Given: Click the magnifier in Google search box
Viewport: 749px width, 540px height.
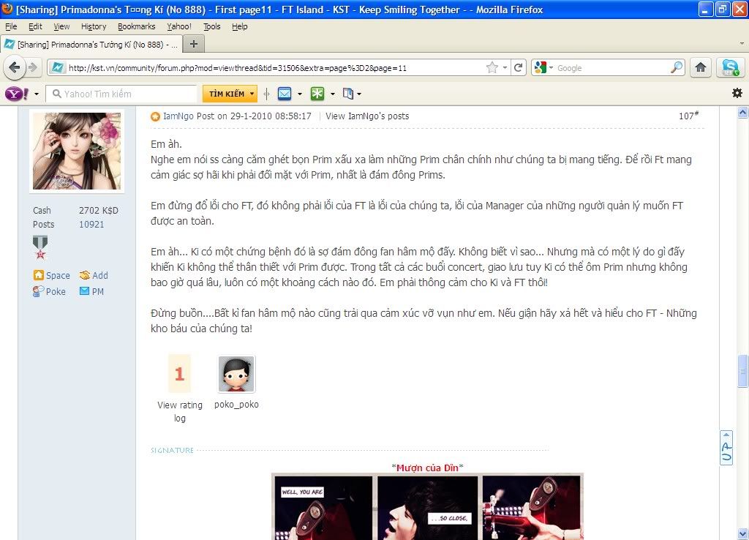Looking at the screenshot, I should click(x=677, y=67).
